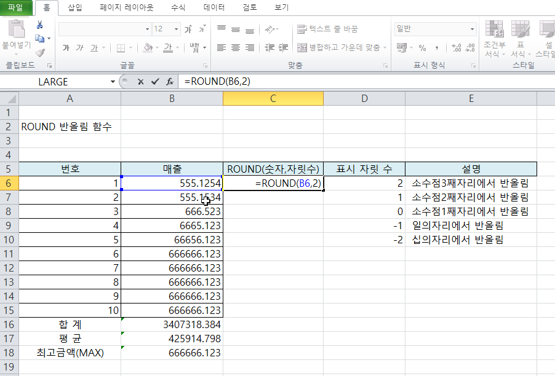This screenshot has width=555, height=376.
Task: Open the alignment (맞춤) group dialog launcher
Action: 385,66
